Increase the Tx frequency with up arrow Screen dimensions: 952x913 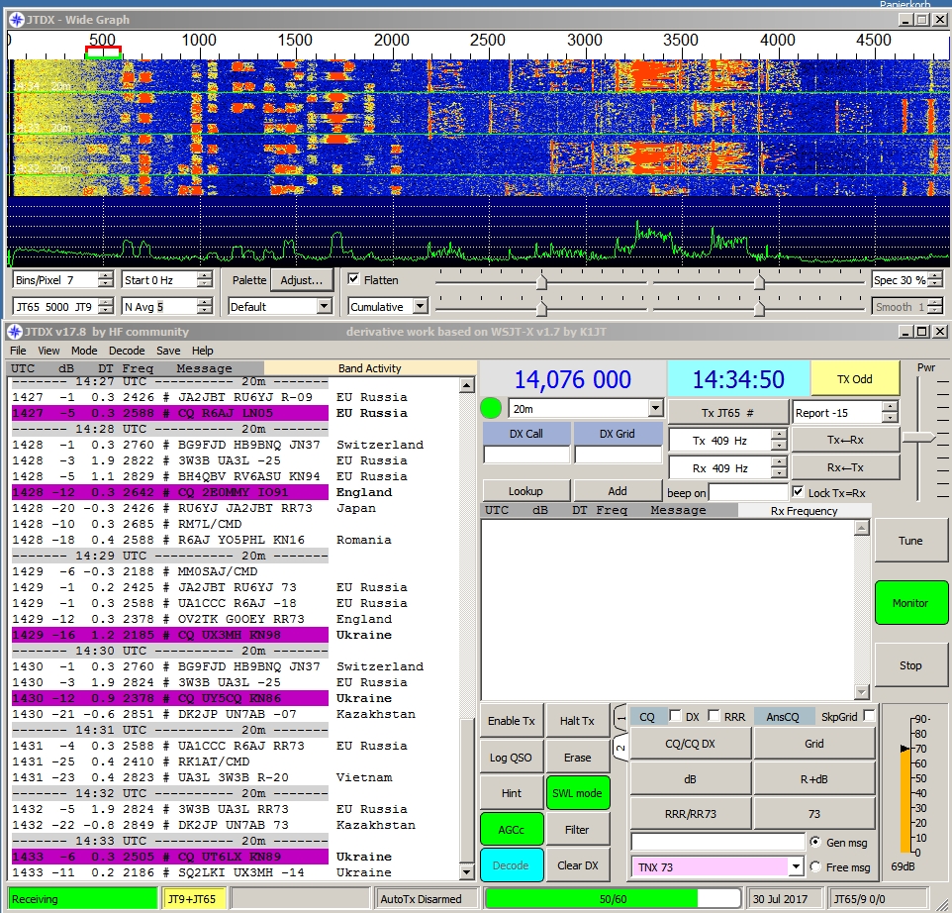point(778,434)
